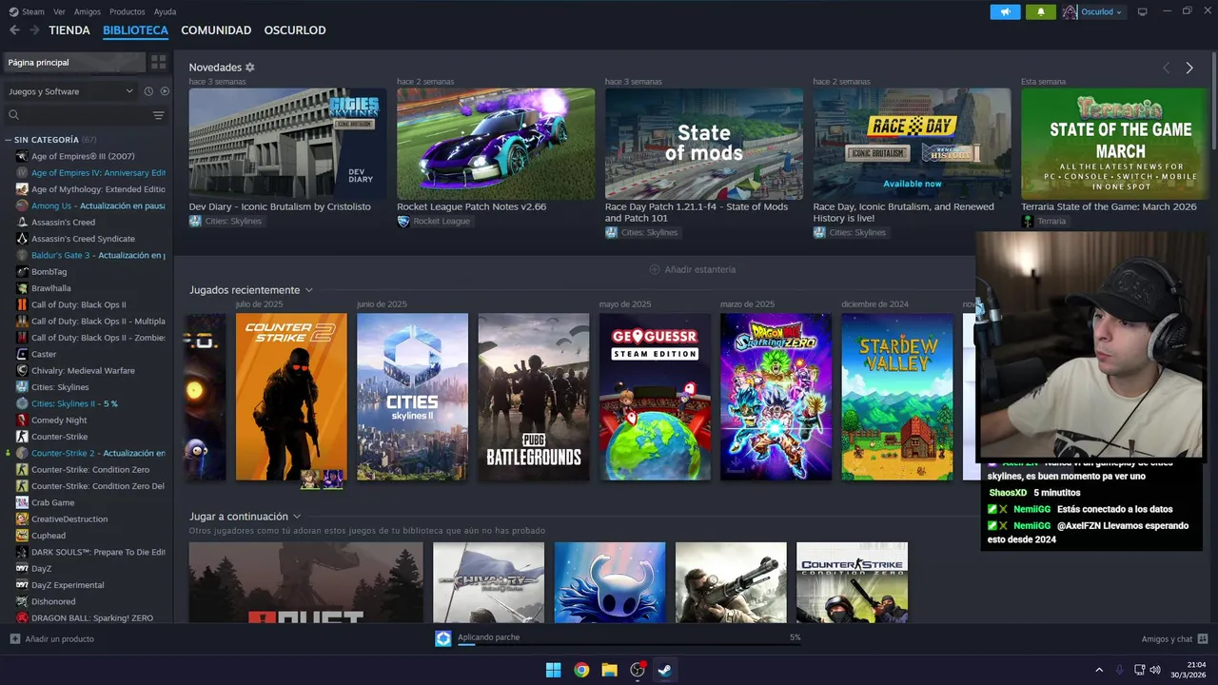Expand the Jugar a continuación dropdown
The image size is (1218, 685).
(x=297, y=517)
